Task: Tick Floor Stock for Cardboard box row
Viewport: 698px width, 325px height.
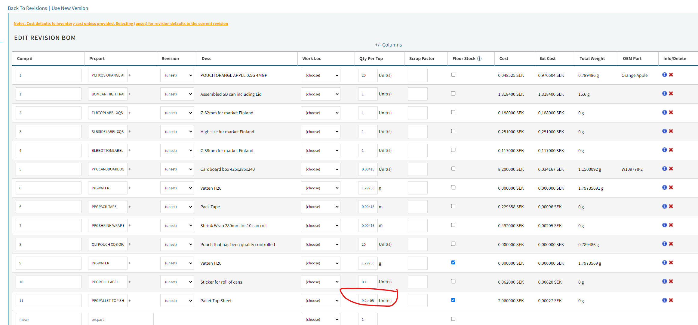Action: coord(453,169)
